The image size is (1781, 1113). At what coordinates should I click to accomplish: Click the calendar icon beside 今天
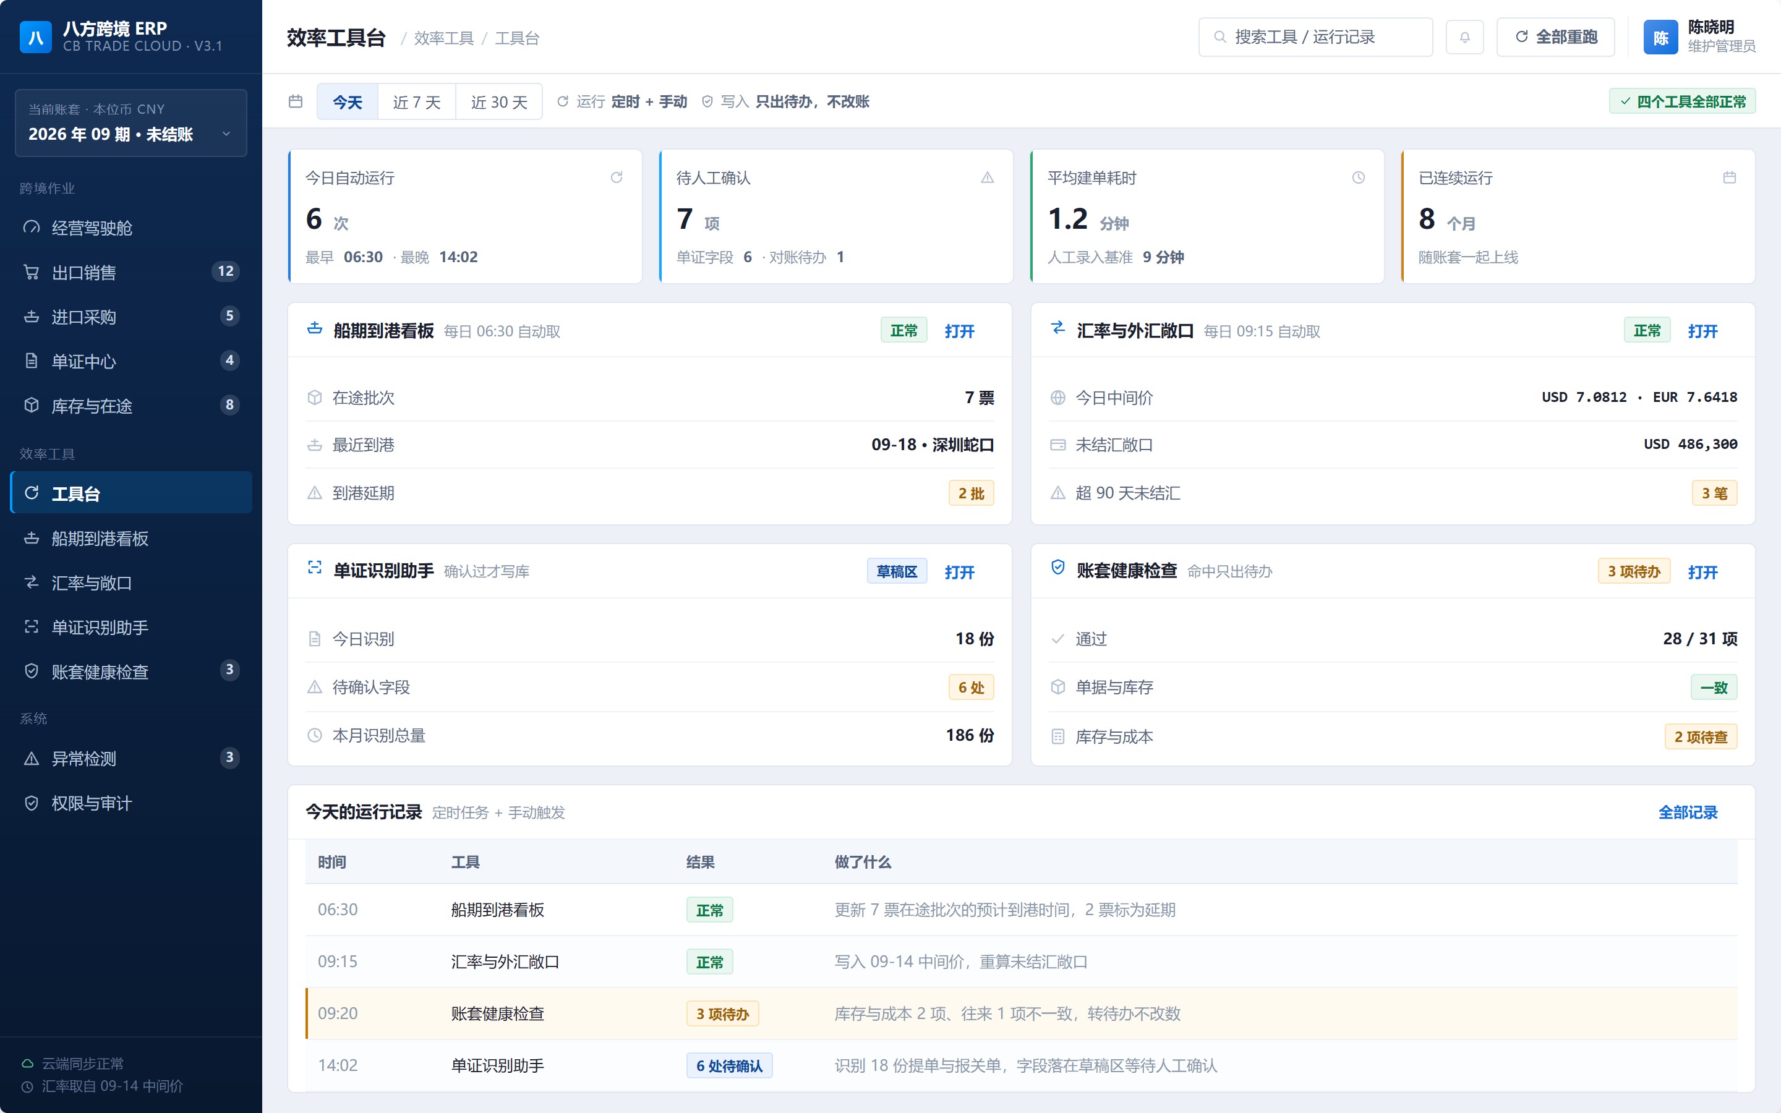pyautogui.click(x=296, y=101)
